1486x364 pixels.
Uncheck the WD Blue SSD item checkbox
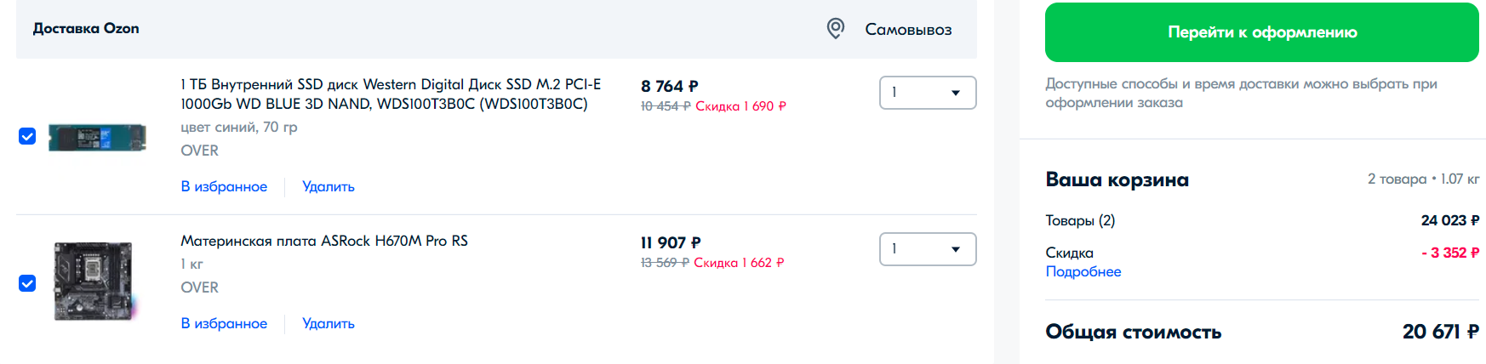point(27,136)
